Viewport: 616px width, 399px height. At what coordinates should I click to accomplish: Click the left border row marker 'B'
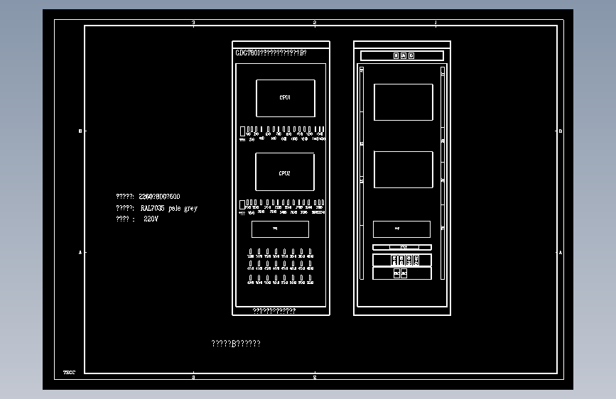[x=80, y=131]
